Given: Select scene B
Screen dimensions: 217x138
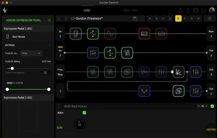Looking at the screenshot, I should click(x=156, y=19).
